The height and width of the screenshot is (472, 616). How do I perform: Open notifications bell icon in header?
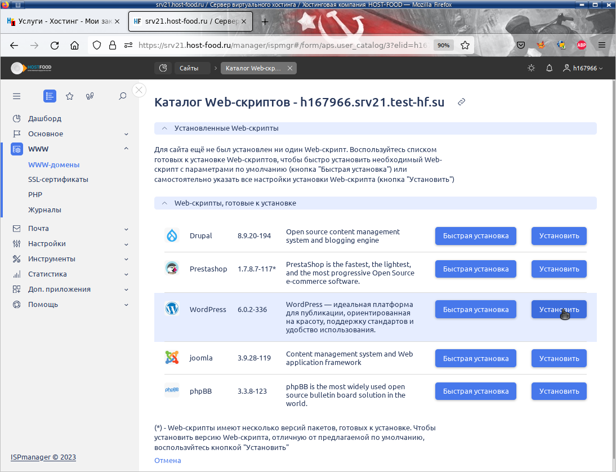point(550,68)
